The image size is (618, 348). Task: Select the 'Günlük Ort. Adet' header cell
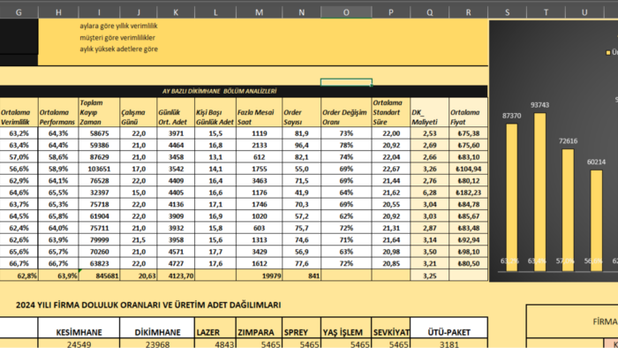[176, 112]
